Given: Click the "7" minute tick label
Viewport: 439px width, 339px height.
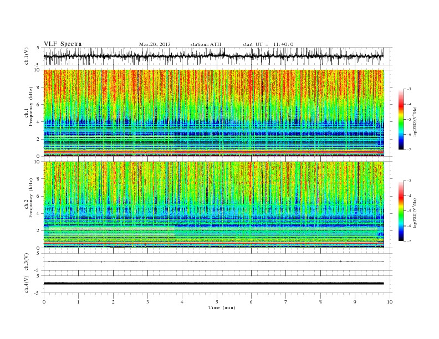Looking at the screenshot, I should pos(286,302).
